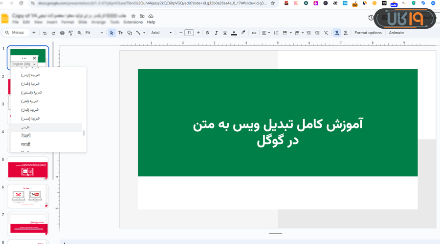This screenshot has width=440, height=244.
Task: Open text color picker
Action: 234,33
